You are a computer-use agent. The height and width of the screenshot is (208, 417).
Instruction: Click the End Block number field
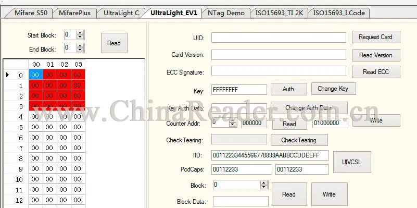tap(70, 47)
